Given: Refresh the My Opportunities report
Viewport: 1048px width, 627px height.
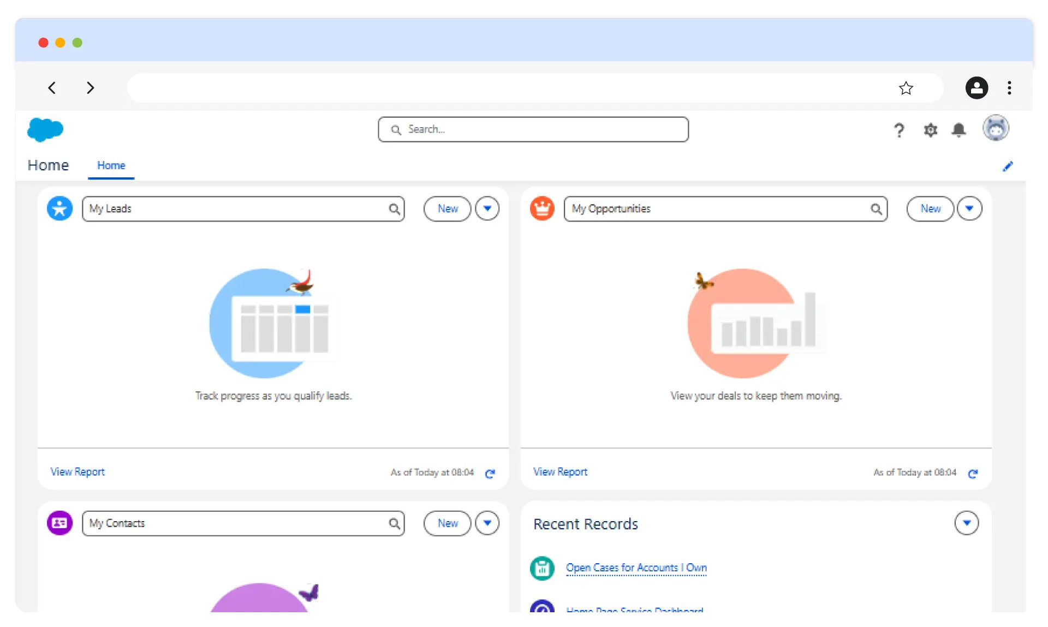Looking at the screenshot, I should (x=973, y=473).
